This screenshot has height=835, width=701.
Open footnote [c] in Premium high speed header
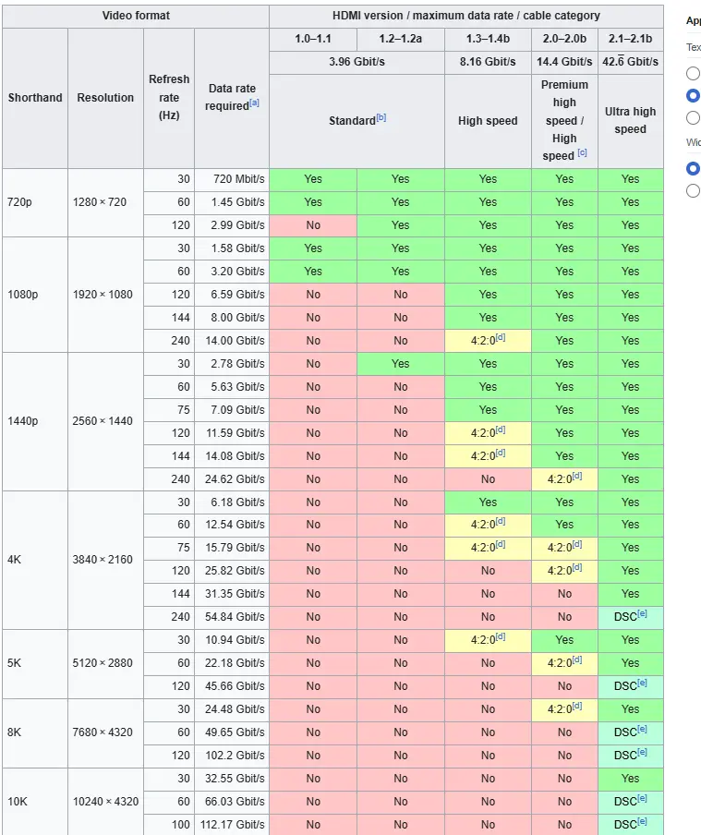582,152
